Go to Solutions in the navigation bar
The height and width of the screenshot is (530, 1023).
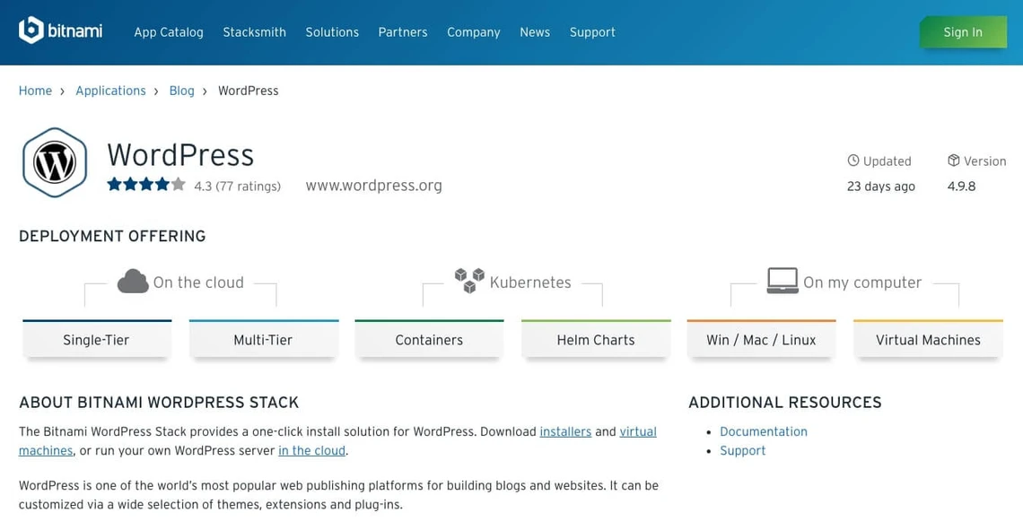[332, 32]
